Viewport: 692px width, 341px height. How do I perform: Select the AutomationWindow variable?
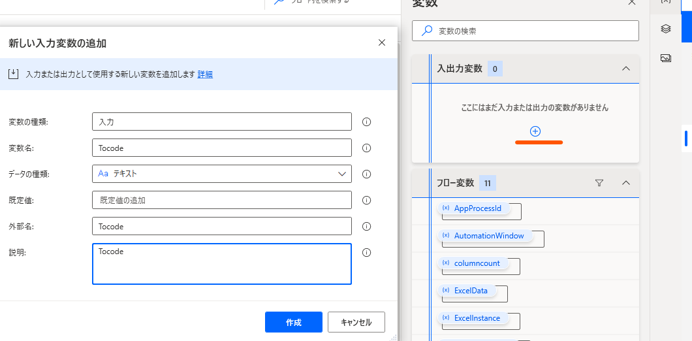486,236
